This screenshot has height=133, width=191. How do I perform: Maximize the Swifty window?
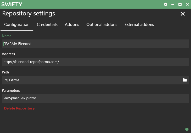tap(180, 4)
